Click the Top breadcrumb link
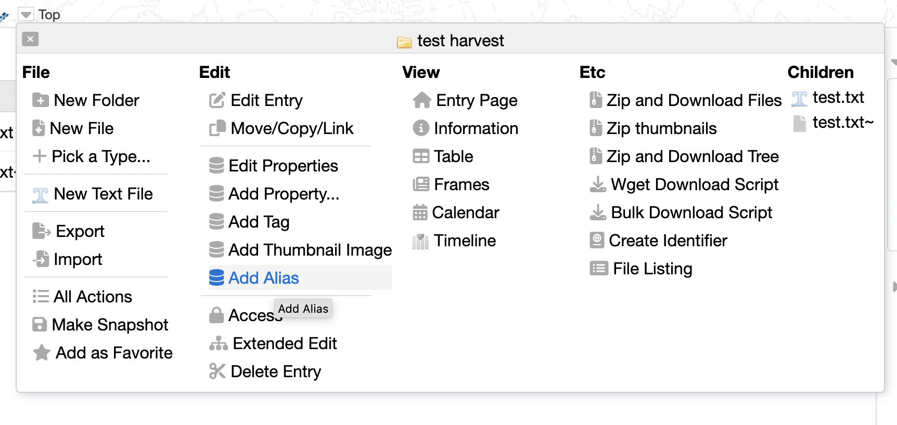 tap(49, 15)
